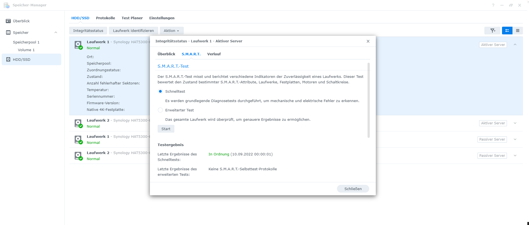This screenshot has width=529, height=225.
Task: Collapse the Speicher section chevron
Action: pyautogui.click(x=56, y=32)
